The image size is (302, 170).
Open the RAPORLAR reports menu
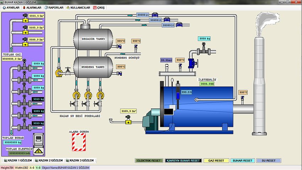[x=53, y=7]
